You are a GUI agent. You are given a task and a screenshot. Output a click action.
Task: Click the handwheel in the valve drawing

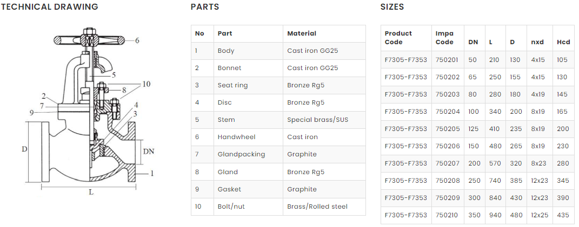click(89, 40)
